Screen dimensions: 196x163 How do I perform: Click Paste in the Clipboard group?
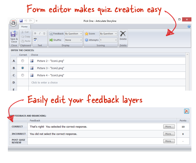click(25, 41)
